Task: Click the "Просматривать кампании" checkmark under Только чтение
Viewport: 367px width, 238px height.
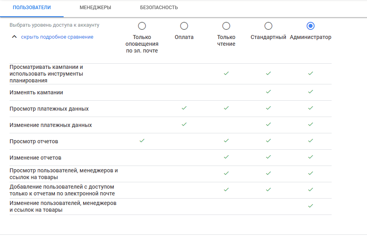Action: pos(226,73)
